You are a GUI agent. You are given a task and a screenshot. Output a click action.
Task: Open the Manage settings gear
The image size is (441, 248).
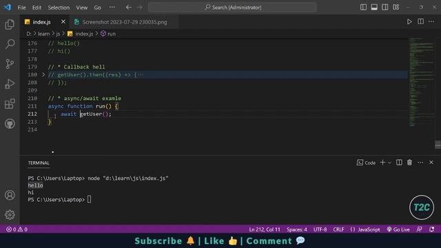point(10,215)
